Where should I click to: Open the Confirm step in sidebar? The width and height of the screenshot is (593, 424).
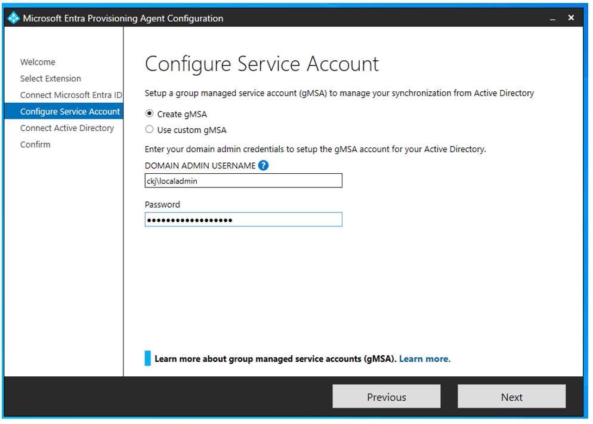click(35, 145)
